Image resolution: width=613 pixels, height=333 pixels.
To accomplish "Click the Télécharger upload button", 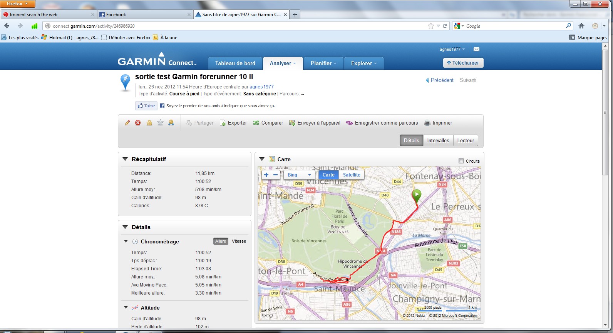I will point(463,63).
